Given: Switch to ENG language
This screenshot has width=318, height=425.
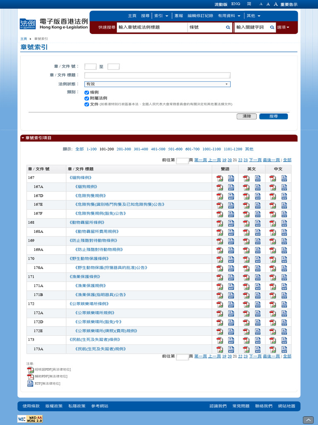Looking at the screenshot, I should tap(236, 4).
